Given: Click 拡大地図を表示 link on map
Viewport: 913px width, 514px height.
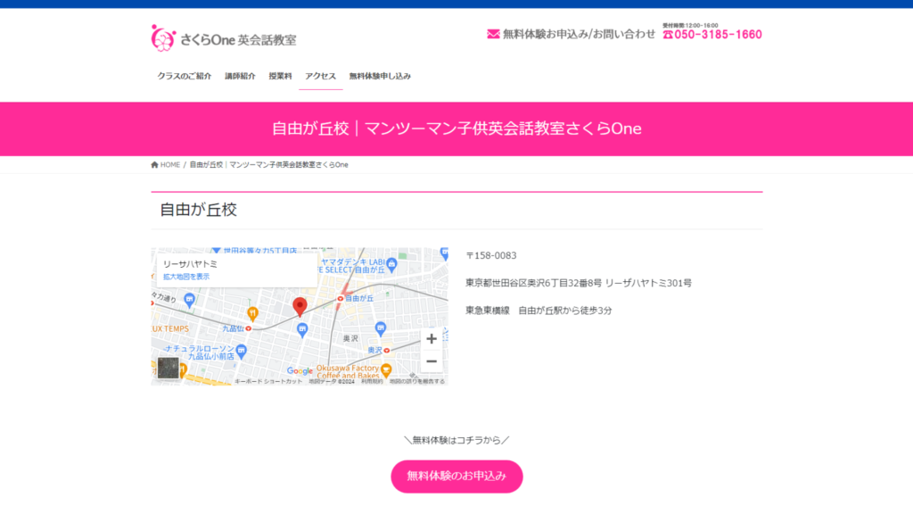Looking at the screenshot, I should tap(186, 277).
